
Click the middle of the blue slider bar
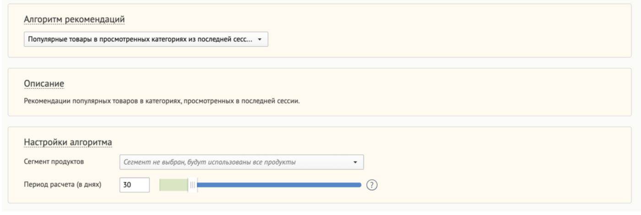coord(279,185)
